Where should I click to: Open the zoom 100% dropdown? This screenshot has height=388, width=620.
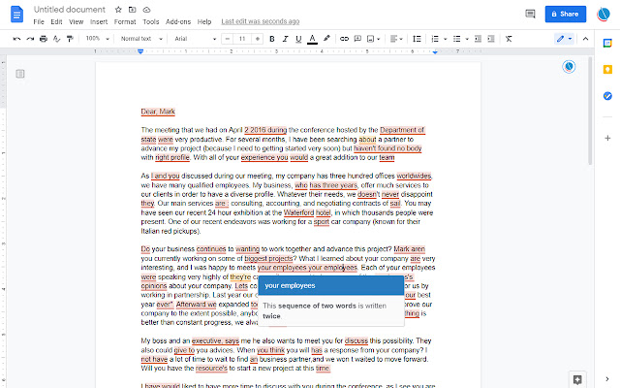97,39
